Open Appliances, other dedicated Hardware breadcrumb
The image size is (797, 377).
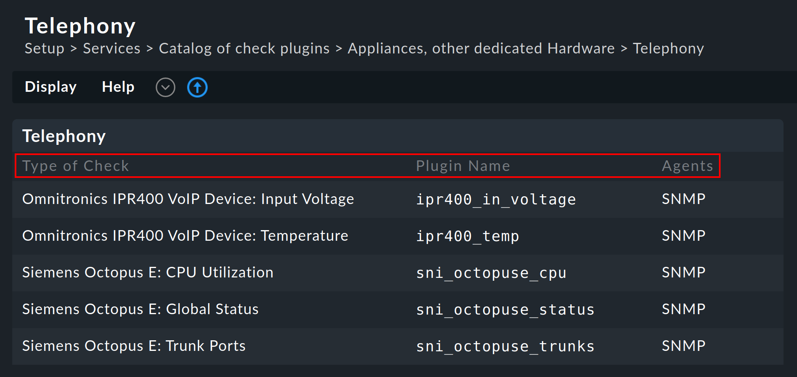pyautogui.click(x=481, y=48)
